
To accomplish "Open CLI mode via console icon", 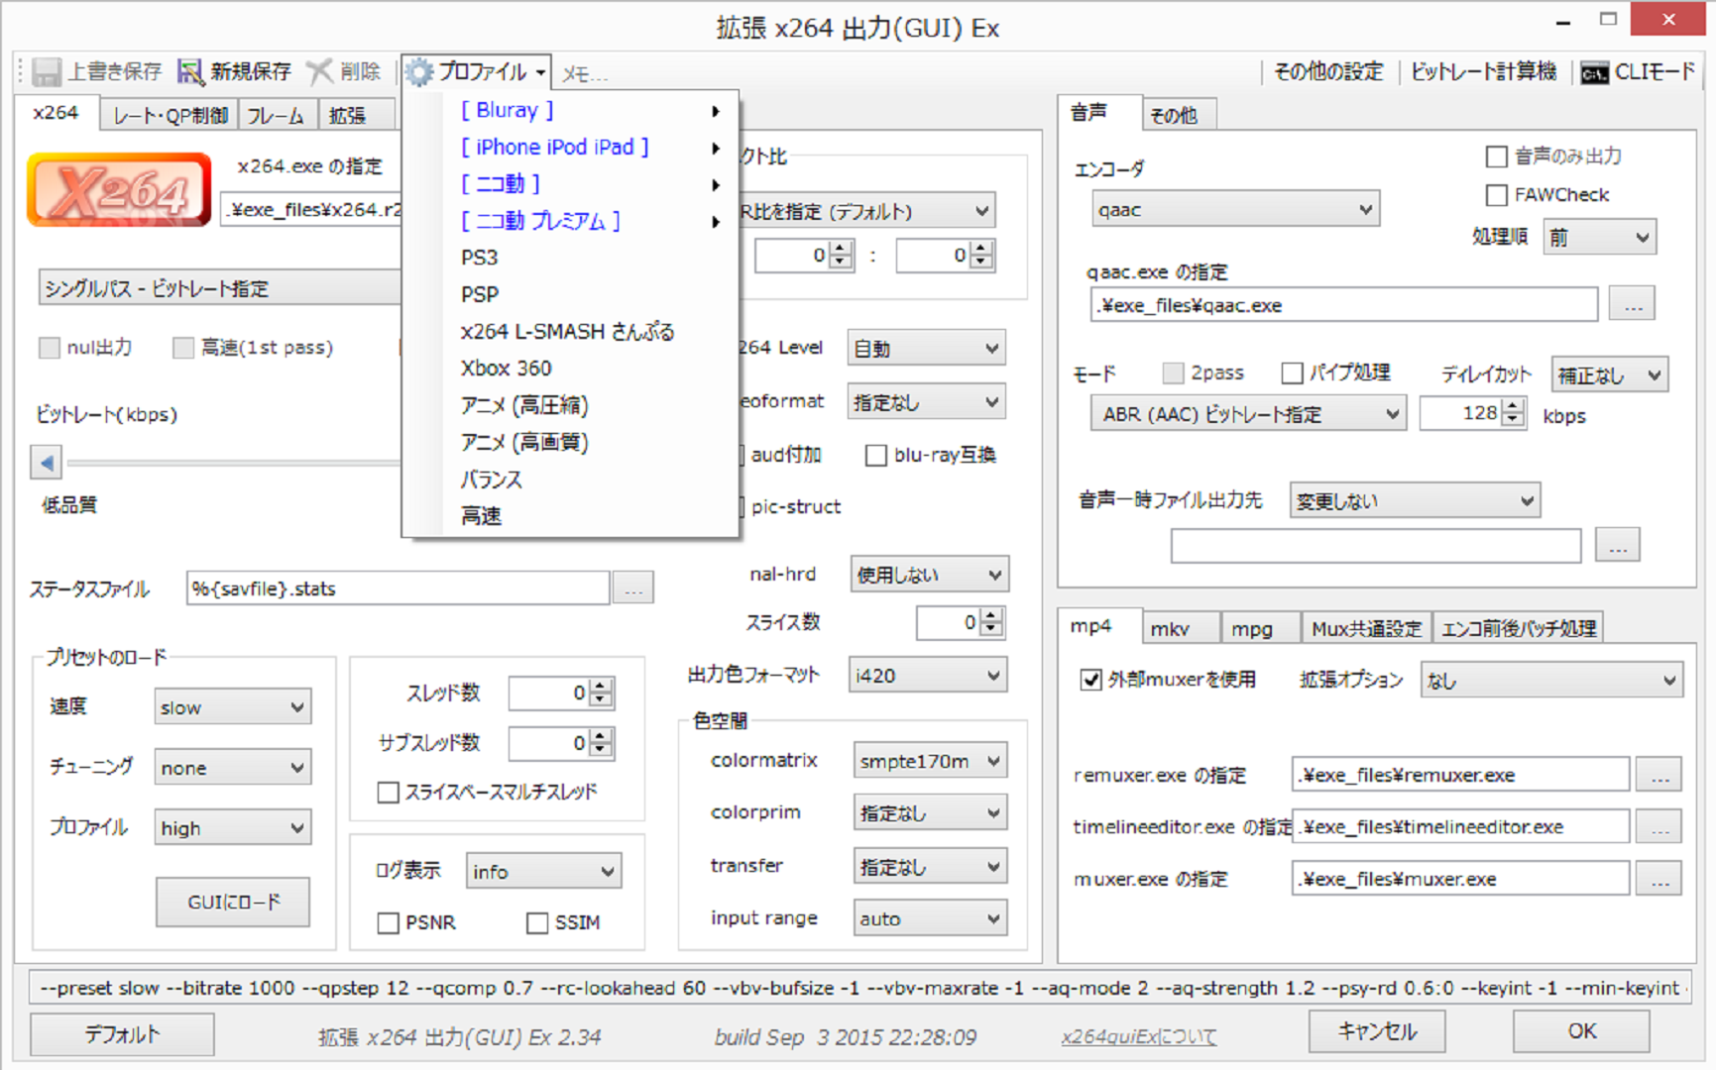I will 1594,72.
